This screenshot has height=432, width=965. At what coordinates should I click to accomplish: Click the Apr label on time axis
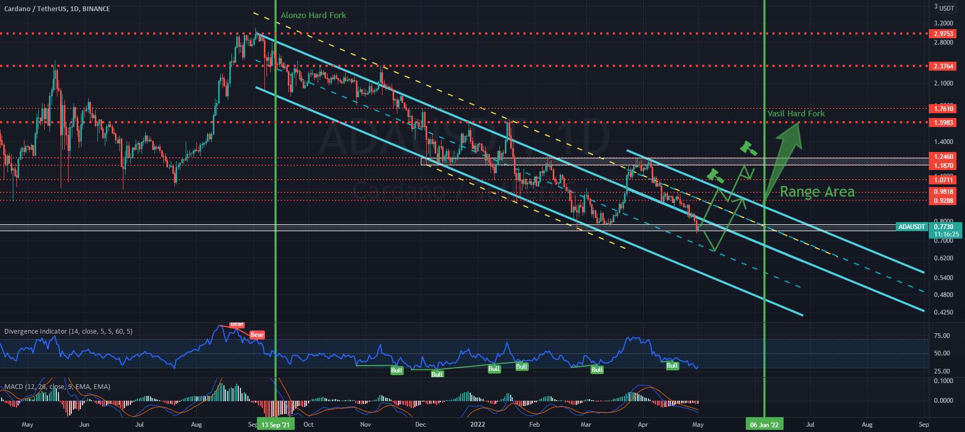coord(643,425)
